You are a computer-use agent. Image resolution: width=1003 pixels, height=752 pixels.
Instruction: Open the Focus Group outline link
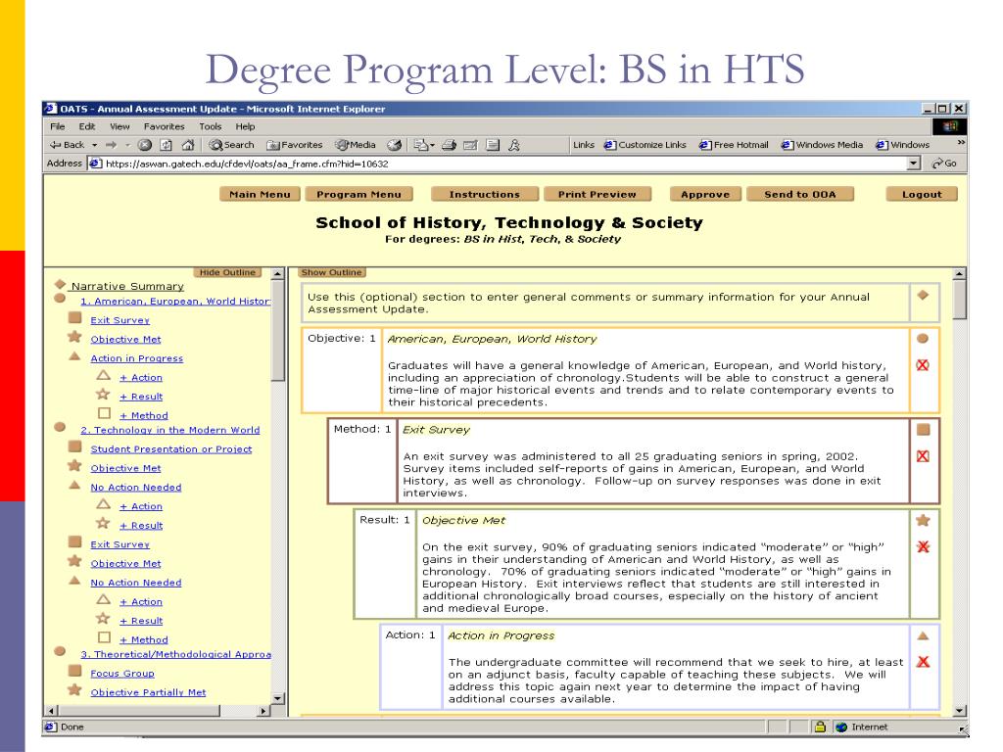click(122, 674)
